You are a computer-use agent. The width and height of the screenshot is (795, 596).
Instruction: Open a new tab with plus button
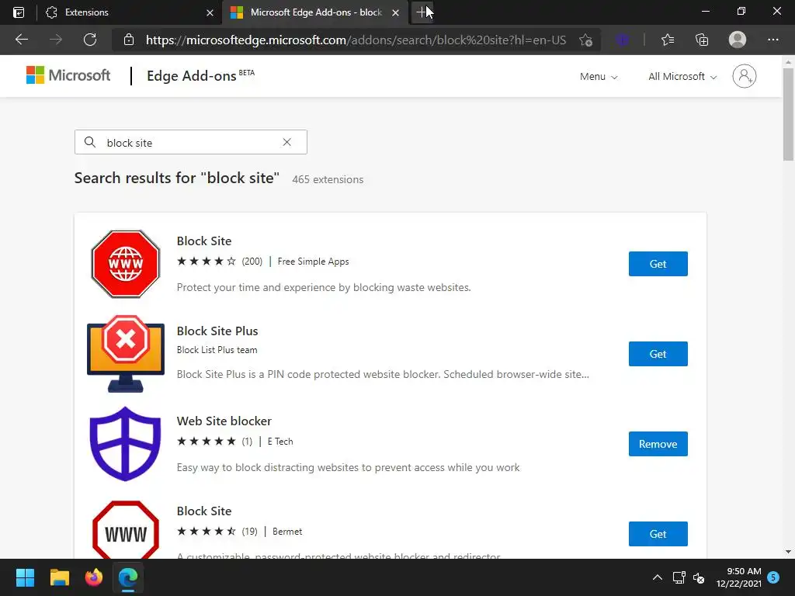pos(422,12)
